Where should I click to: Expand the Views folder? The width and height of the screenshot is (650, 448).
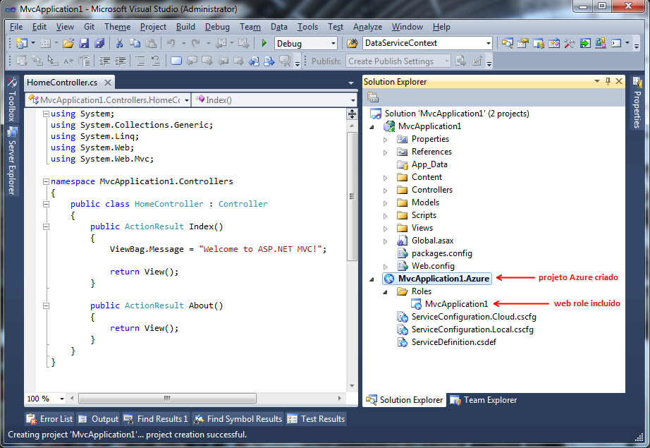pos(386,229)
